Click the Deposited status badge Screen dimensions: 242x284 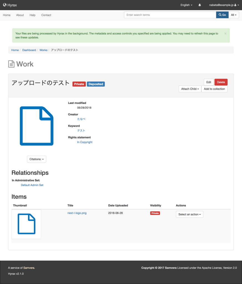(96, 84)
